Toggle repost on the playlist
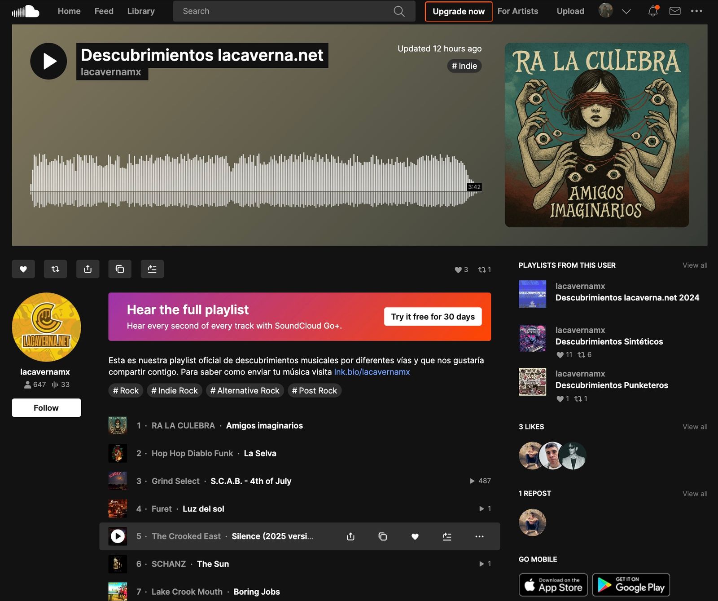 point(55,269)
